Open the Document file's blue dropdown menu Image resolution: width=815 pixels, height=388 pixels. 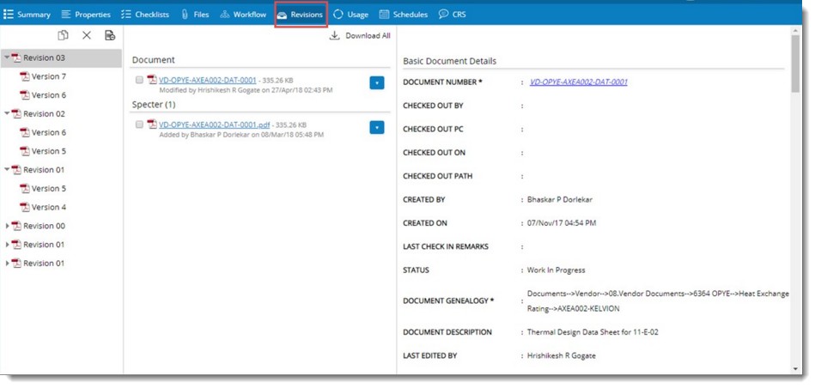(x=376, y=82)
